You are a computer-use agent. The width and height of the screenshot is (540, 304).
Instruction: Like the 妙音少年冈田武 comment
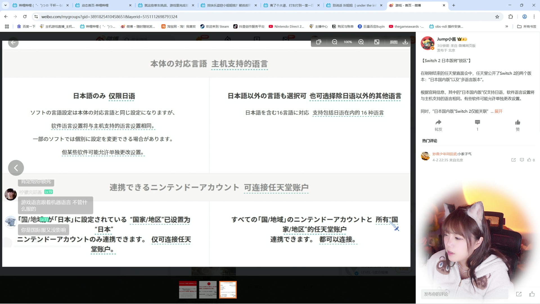(x=529, y=160)
